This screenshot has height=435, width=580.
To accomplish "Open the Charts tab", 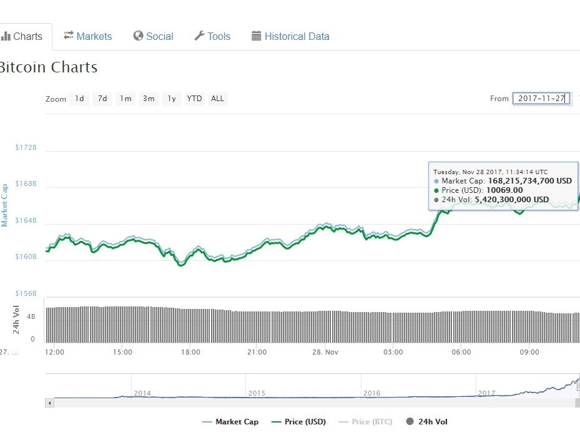I will 25,36.
